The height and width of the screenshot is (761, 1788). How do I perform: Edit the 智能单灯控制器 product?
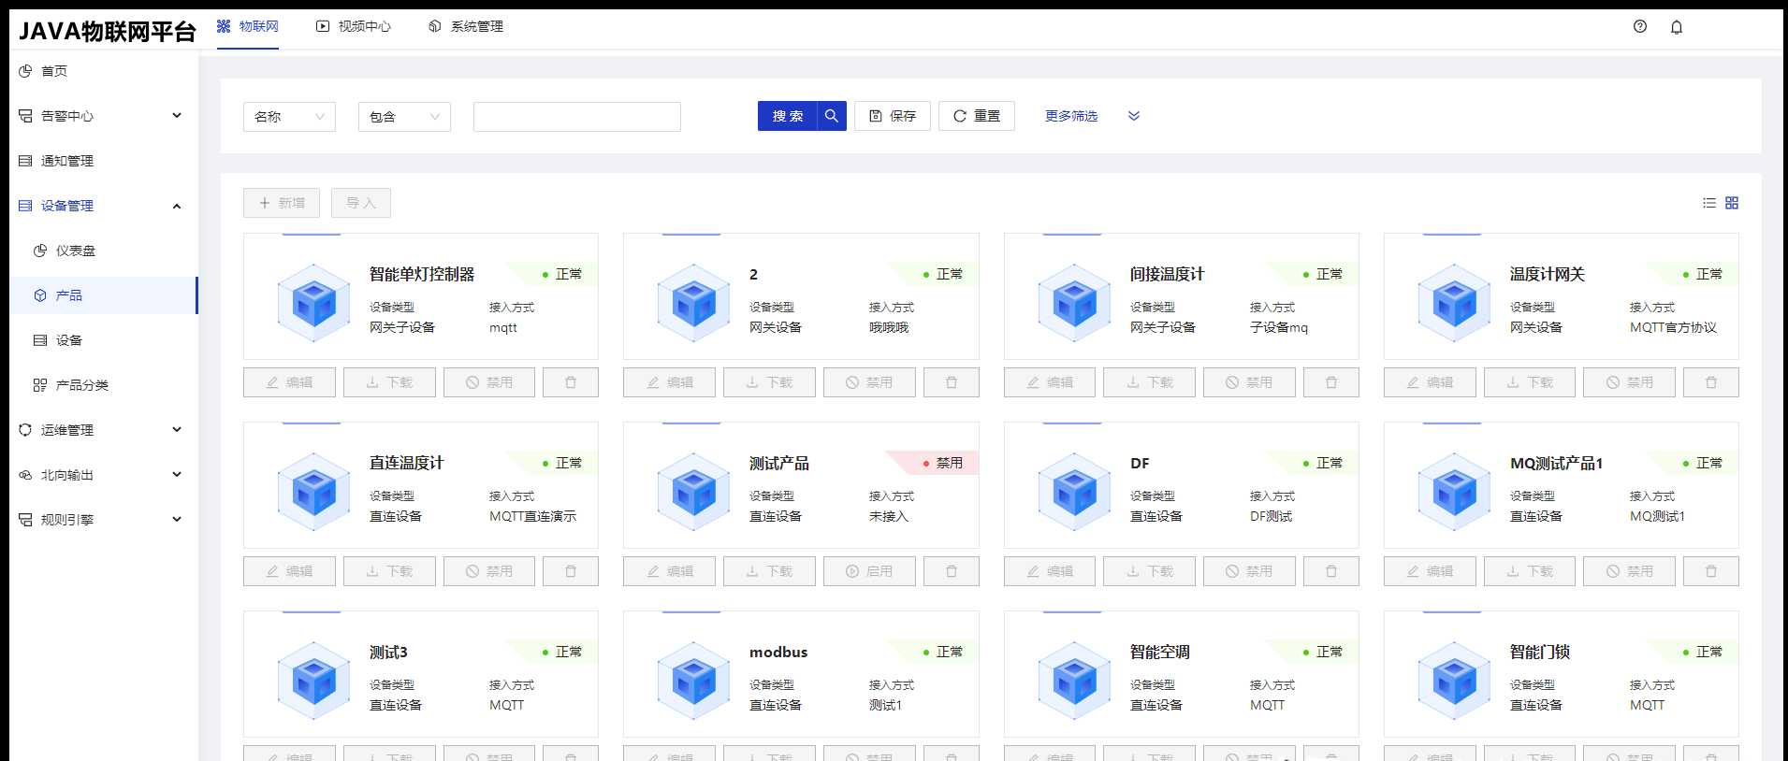point(289,382)
